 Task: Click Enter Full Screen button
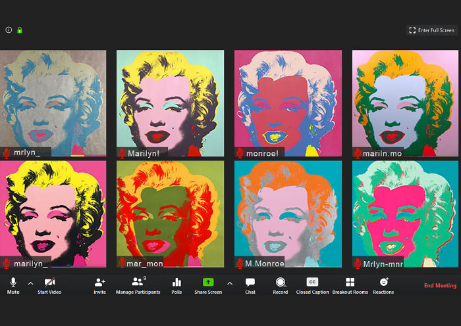coord(432,30)
